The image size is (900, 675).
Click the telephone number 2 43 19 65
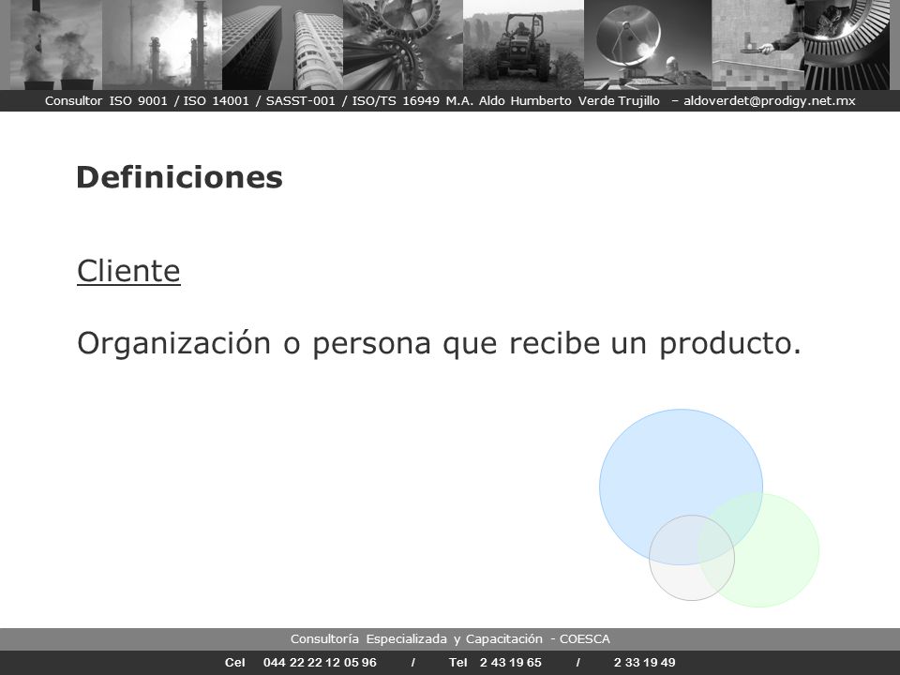(x=510, y=663)
